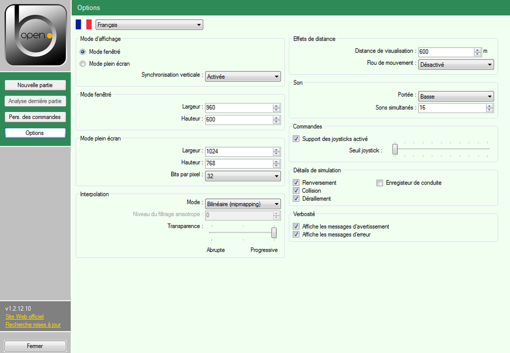The width and height of the screenshot is (510, 353).
Task: Open Interpolation Mode dropdown
Action: click(243, 204)
